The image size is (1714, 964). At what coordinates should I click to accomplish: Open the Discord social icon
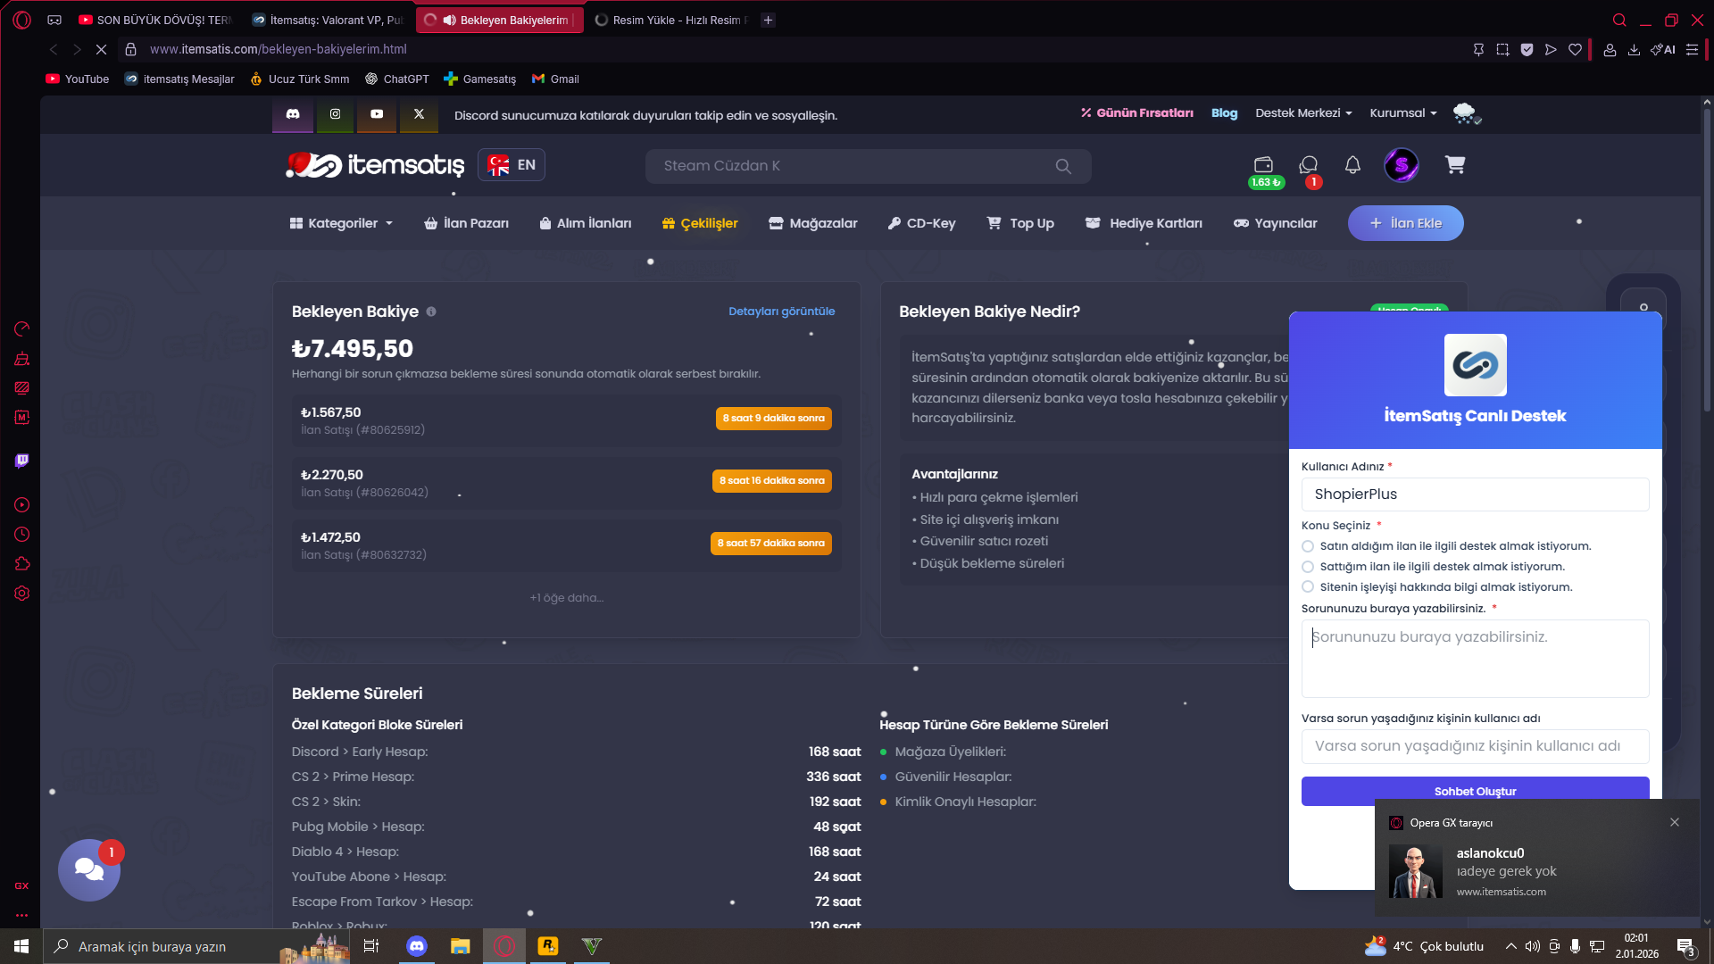point(293,114)
